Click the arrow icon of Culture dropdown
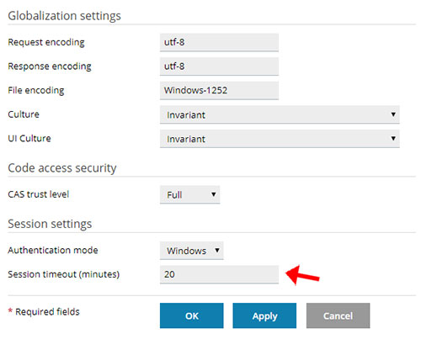The height and width of the screenshot is (339, 421). point(393,114)
